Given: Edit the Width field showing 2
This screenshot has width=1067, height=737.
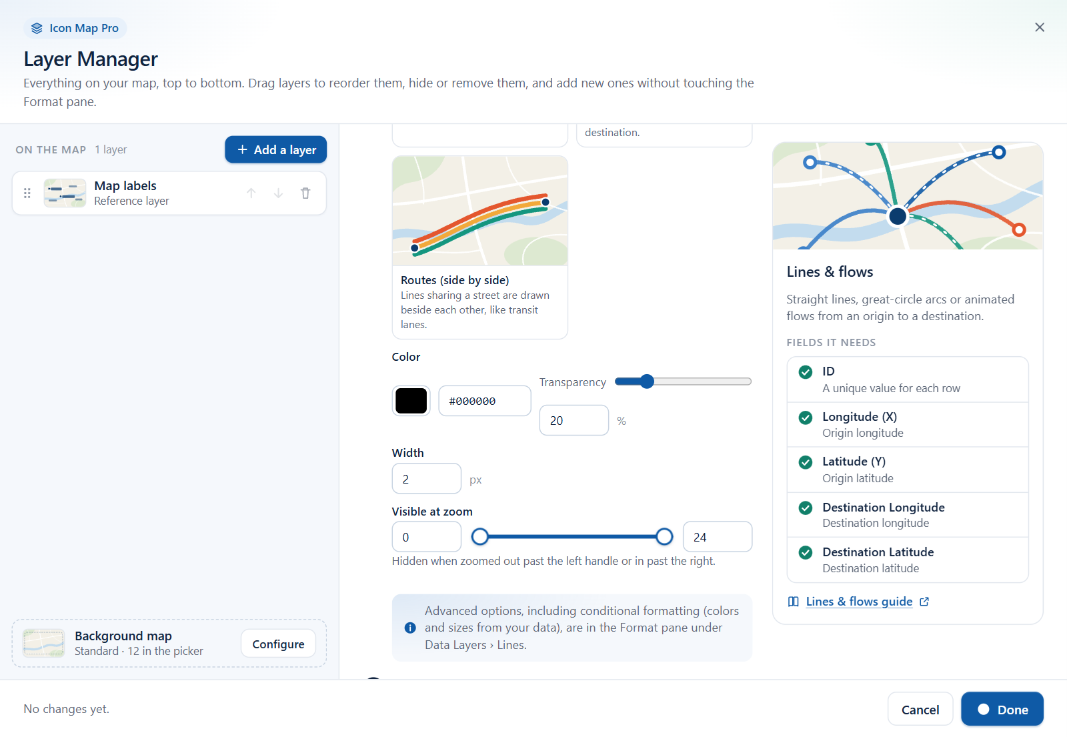Looking at the screenshot, I should 427,479.
